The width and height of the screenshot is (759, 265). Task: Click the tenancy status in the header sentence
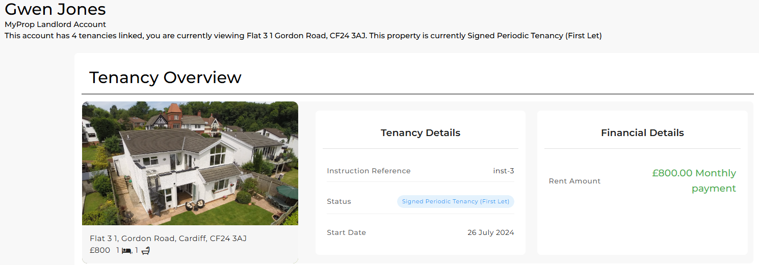tap(534, 36)
